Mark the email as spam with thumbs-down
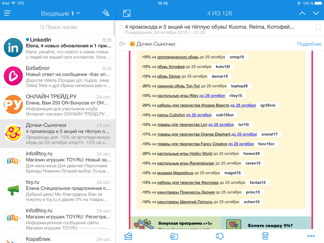 point(220,236)
